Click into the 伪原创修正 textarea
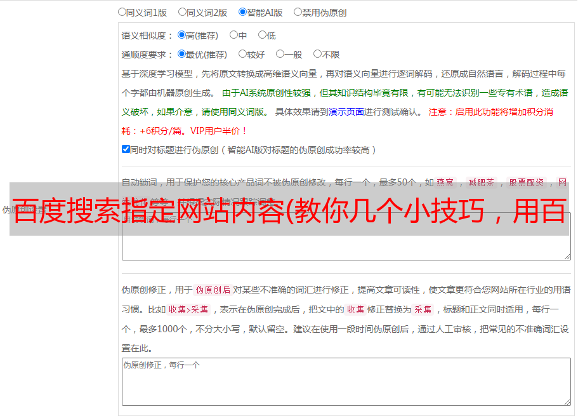The width and height of the screenshot is (578, 418). 346,382
